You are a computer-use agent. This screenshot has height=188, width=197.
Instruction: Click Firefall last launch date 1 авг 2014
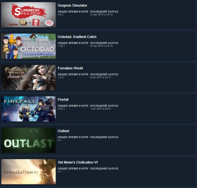point(100,109)
